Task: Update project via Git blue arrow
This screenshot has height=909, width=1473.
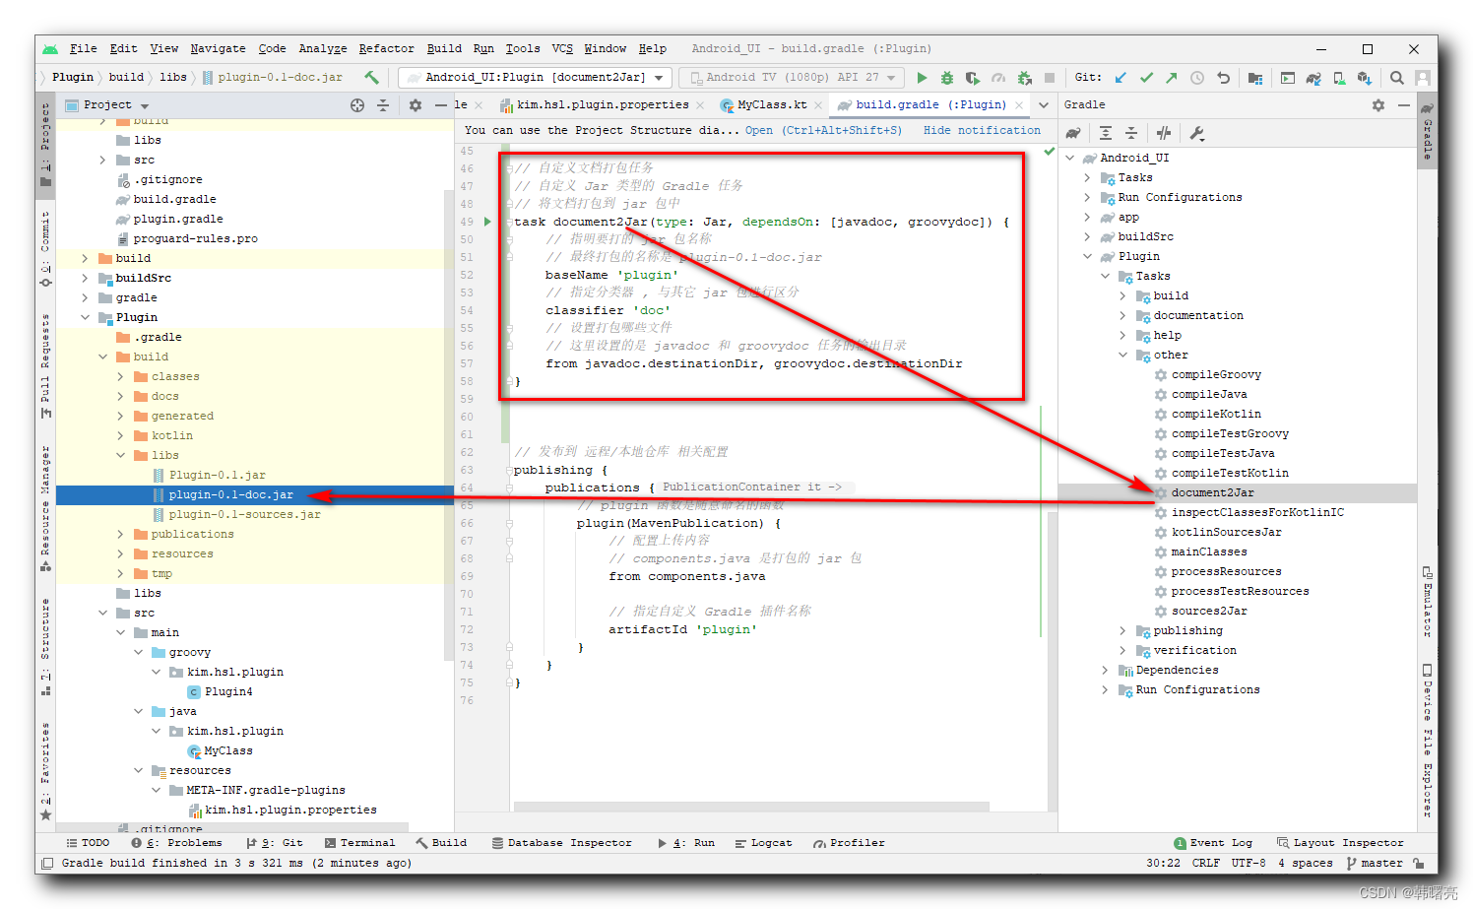Action: pyautogui.click(x=1121, y=78)
